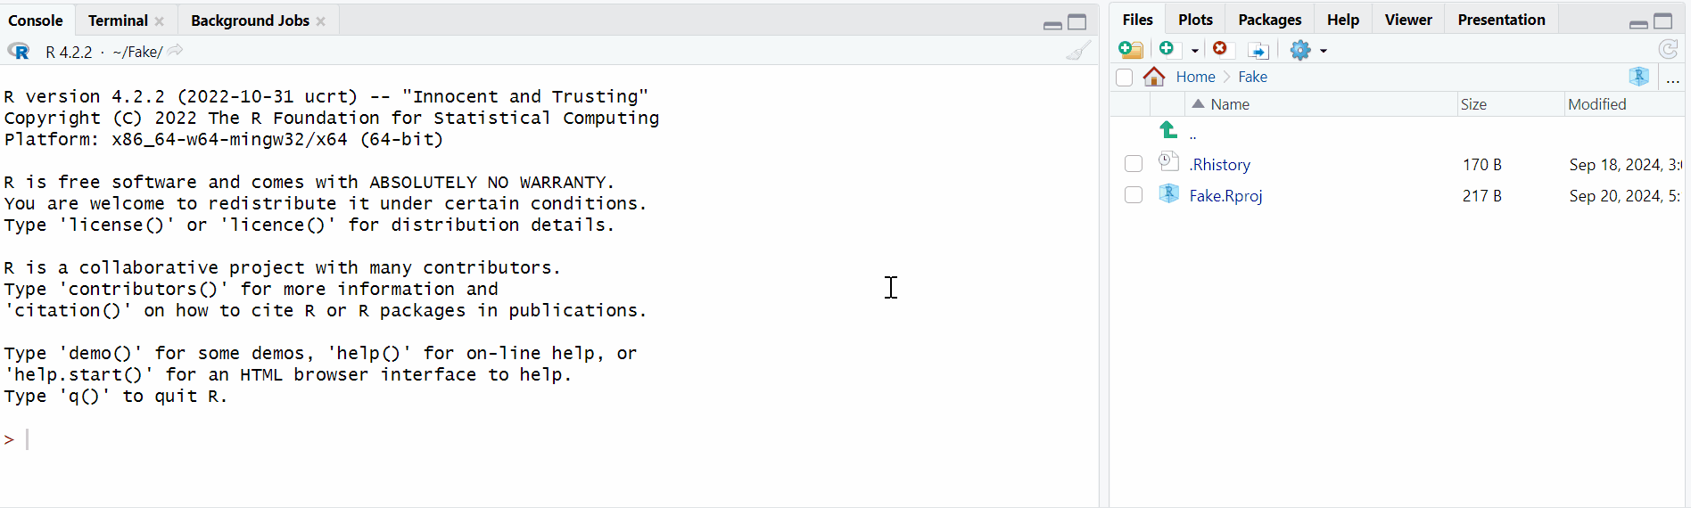Click the Rename file icon
1691x508 pixels.
click(1258, 50)
